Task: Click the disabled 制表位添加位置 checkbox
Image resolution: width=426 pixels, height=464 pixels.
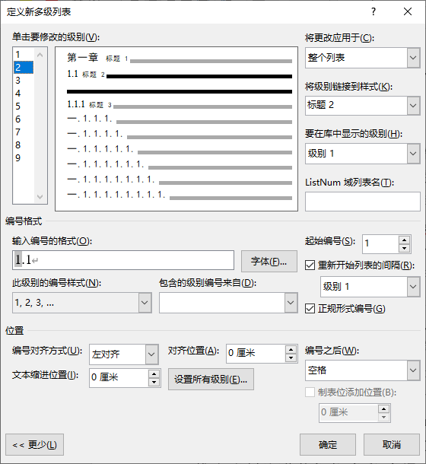Action: tap(310, 392)
